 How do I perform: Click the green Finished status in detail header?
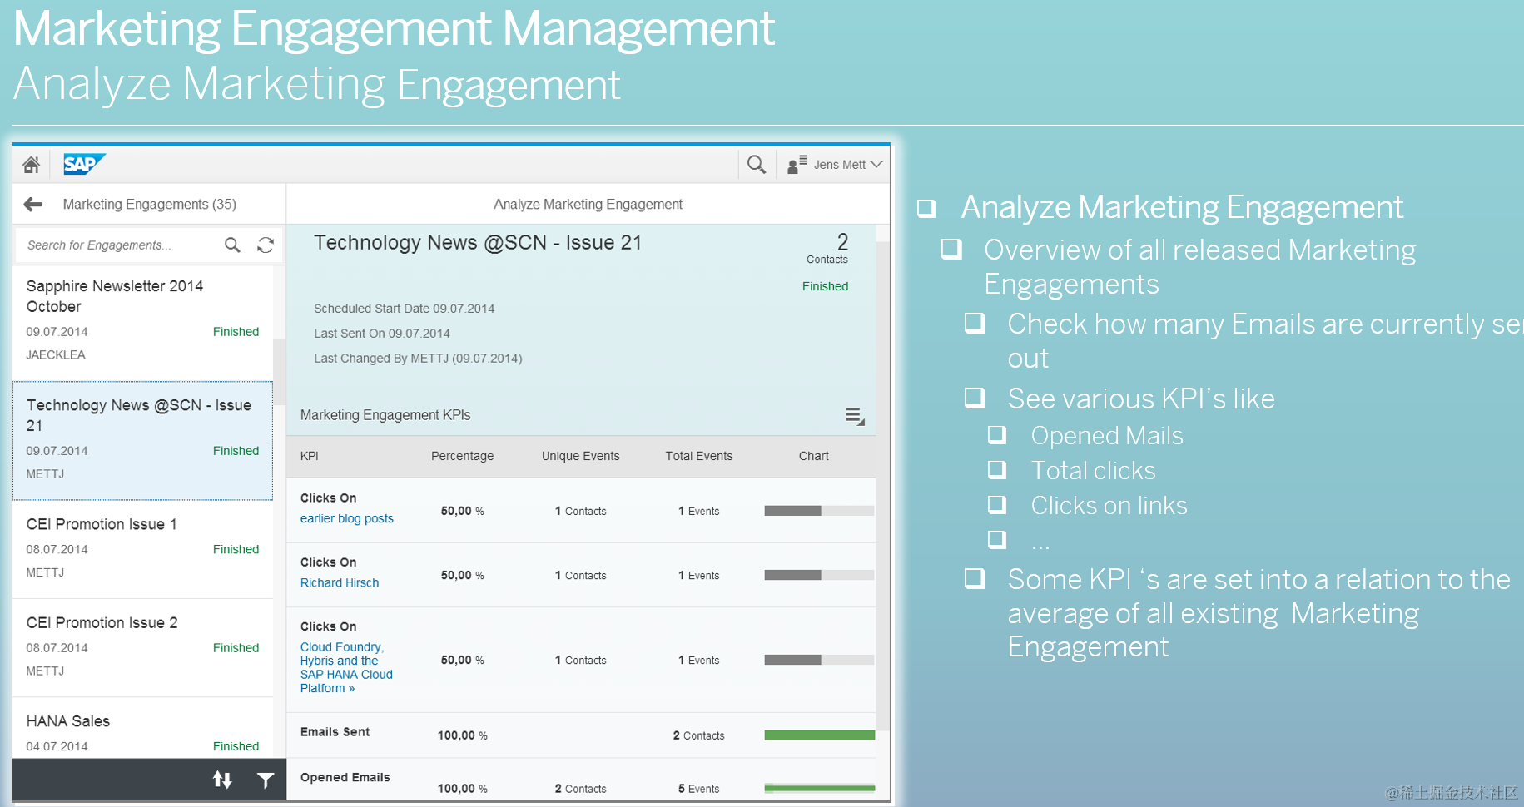(825, 286)
